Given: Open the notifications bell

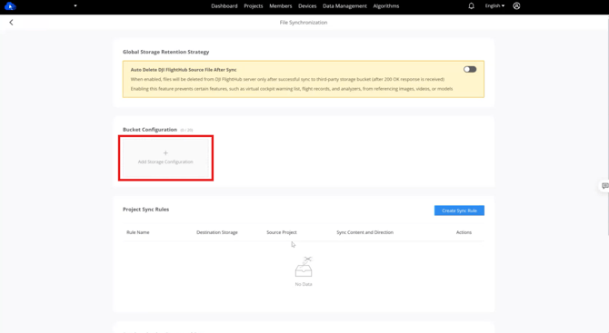Looking at the screenshot, I should (471, 5).
